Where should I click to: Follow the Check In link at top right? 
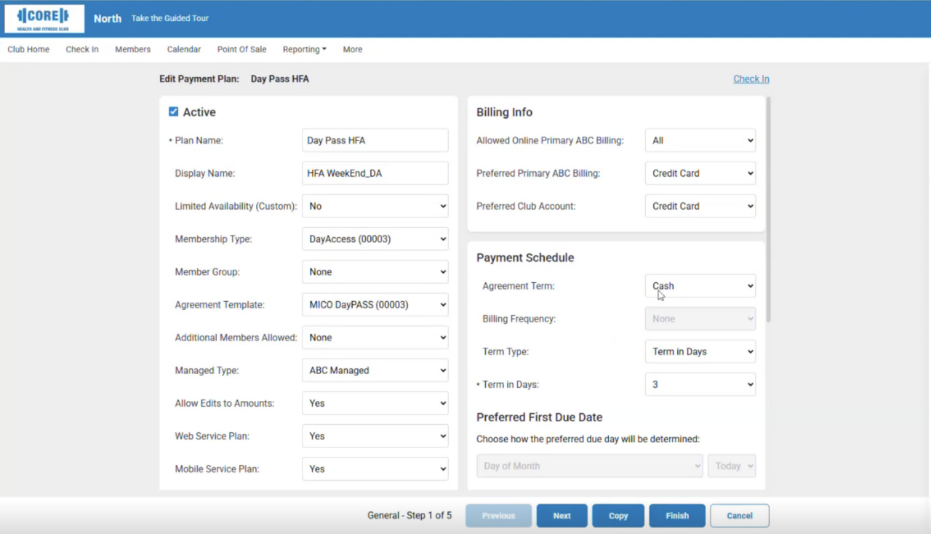click(x=751, y=79)
